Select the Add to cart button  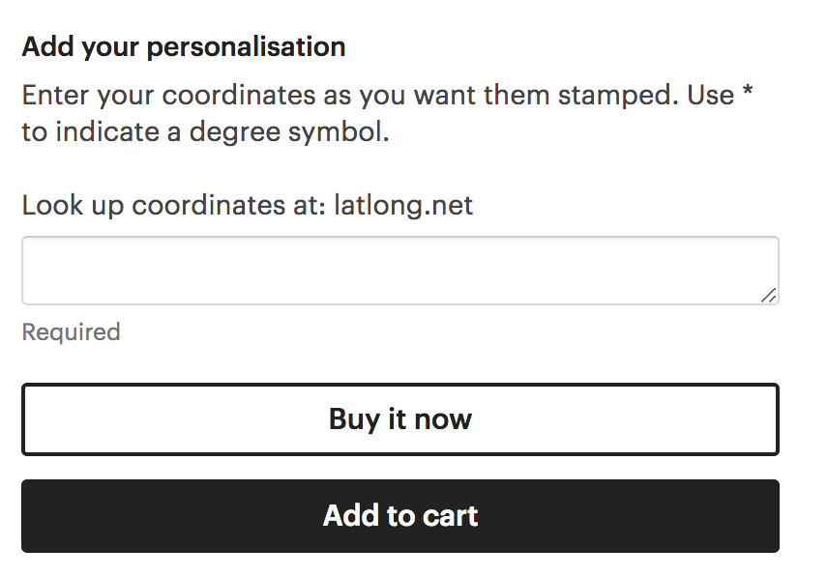[399, 516]
